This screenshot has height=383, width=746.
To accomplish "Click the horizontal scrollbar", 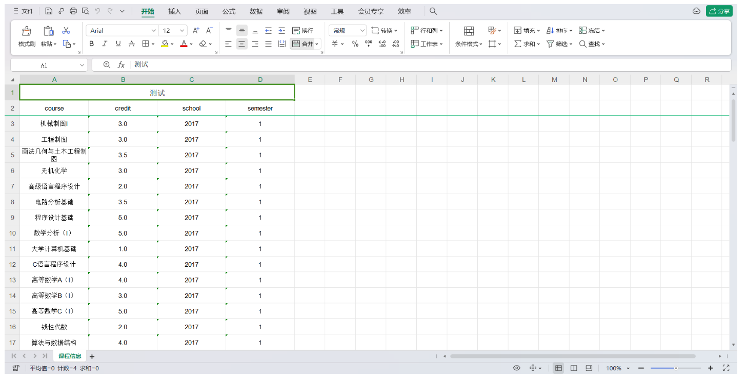I will pos(573,356).
